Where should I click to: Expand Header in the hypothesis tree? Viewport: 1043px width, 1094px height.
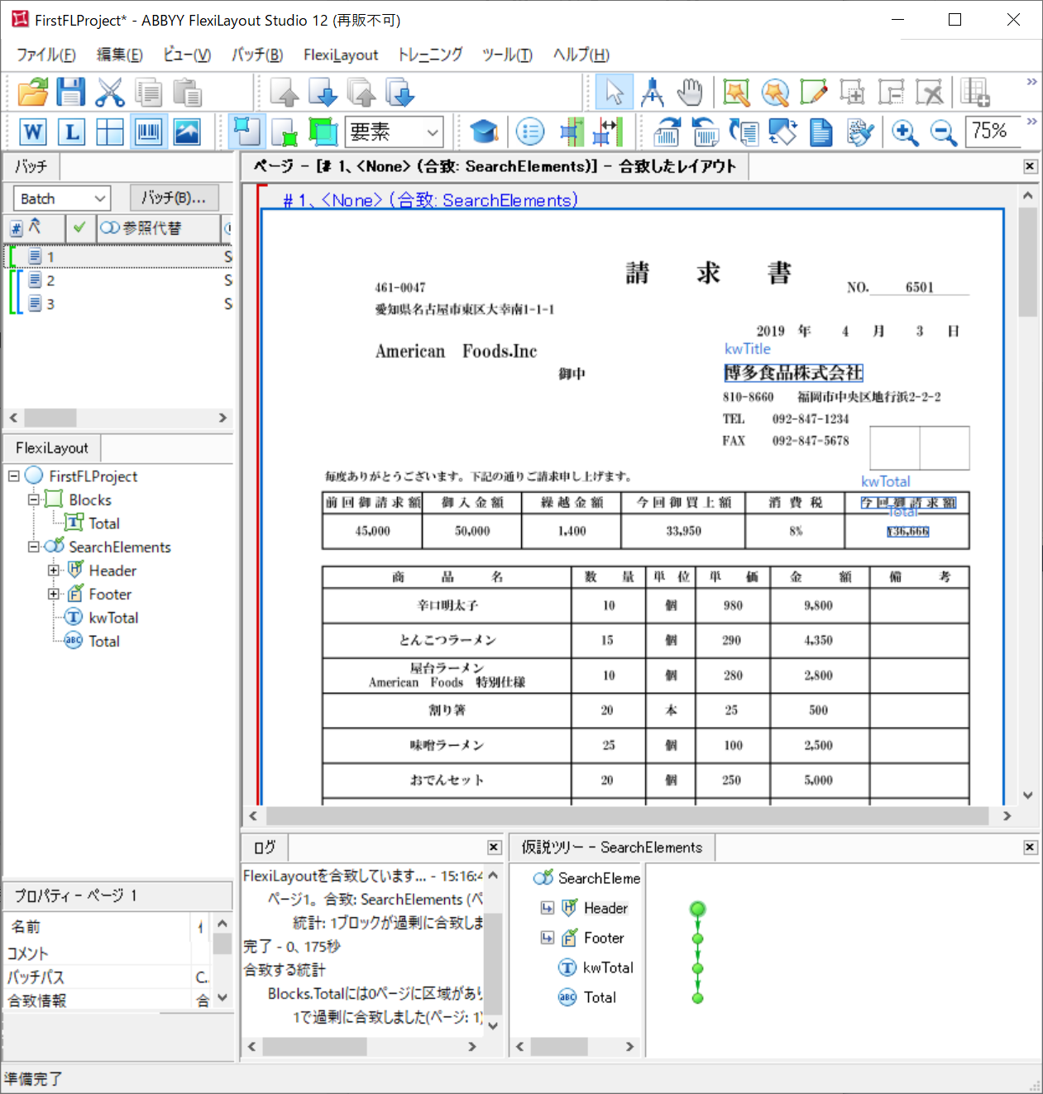[x=547, y=908]
